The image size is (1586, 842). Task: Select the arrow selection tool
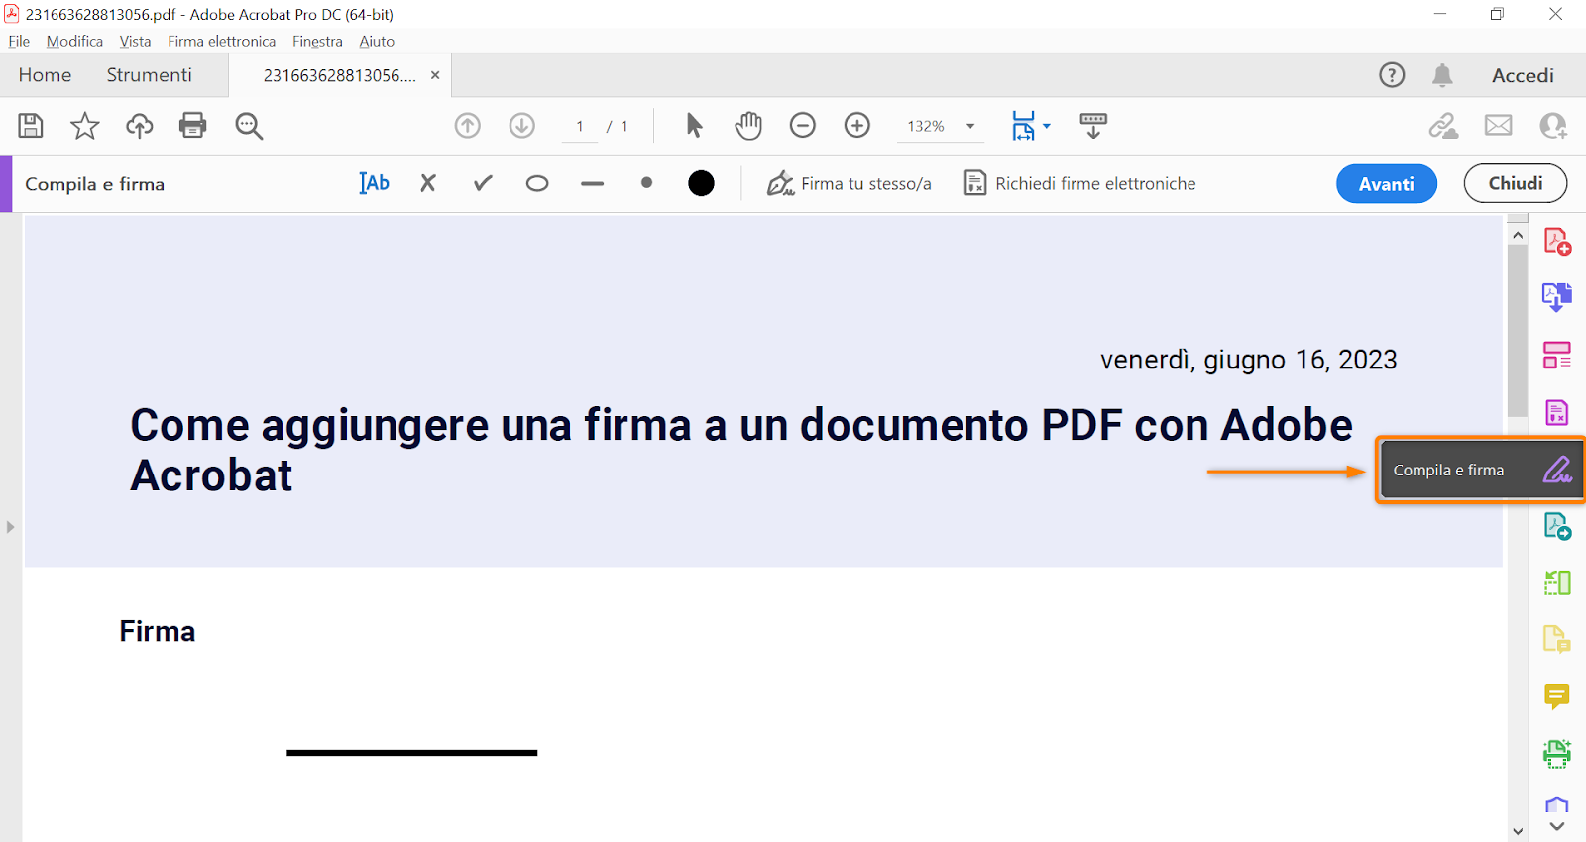click(694, 126)
